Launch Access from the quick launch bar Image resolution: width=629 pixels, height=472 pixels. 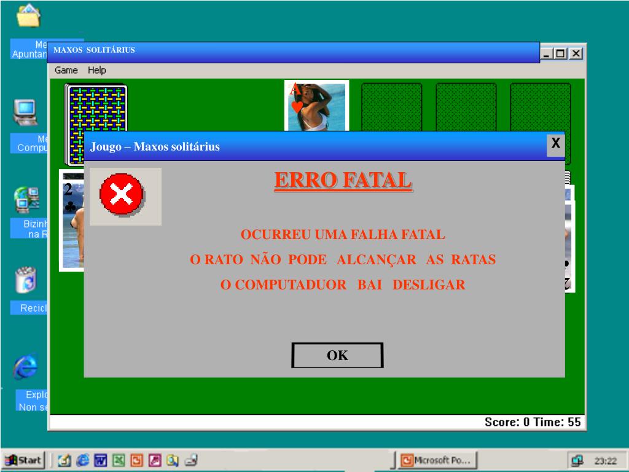point(154,460)
